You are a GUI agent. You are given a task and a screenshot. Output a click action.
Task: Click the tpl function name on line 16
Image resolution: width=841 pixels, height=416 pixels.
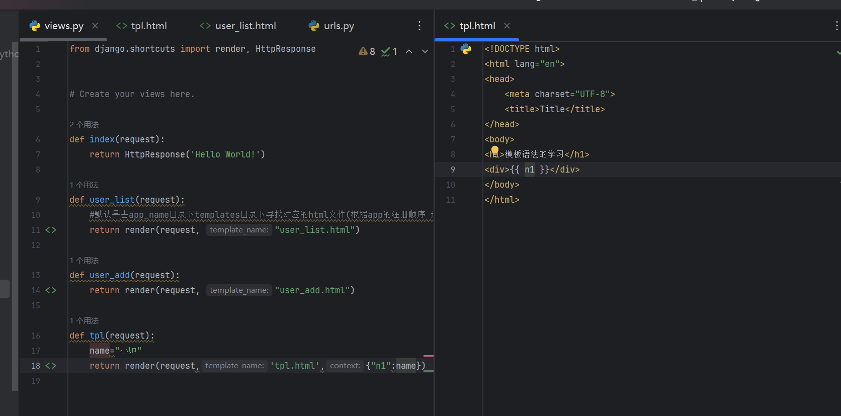[x=97, y=336]
